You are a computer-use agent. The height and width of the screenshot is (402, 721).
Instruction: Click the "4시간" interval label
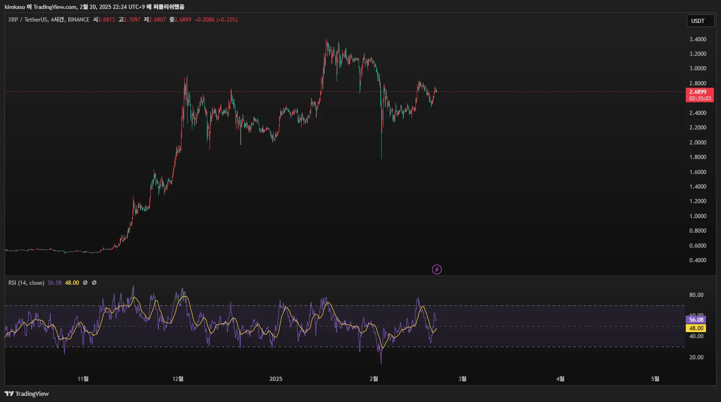coord(57,20)
